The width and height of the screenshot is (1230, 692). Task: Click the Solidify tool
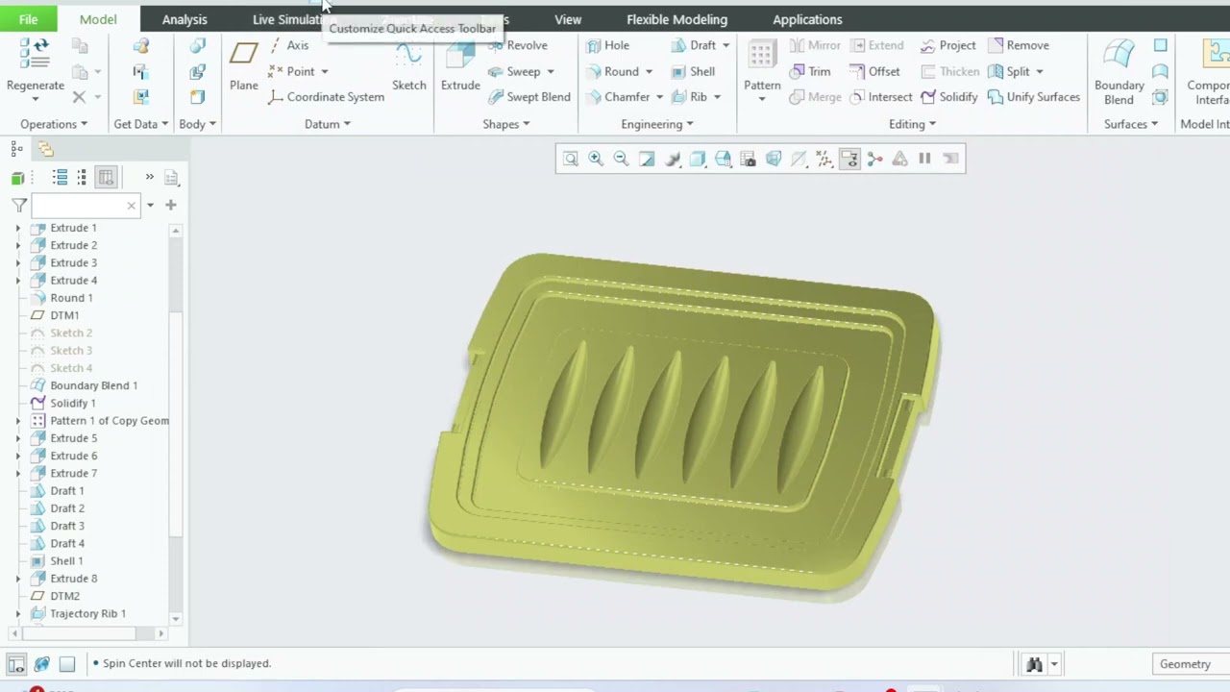click(948, 97)
